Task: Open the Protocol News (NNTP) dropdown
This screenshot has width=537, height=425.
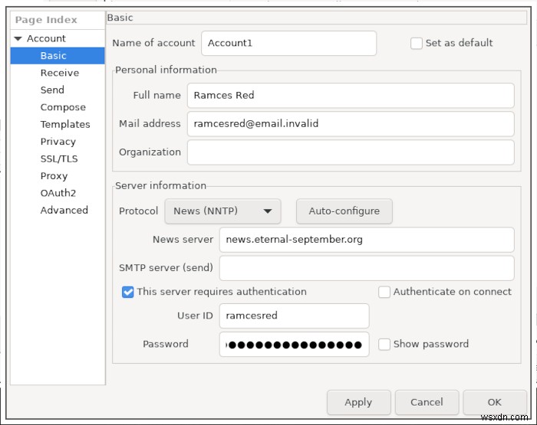Action: point(222,211)
